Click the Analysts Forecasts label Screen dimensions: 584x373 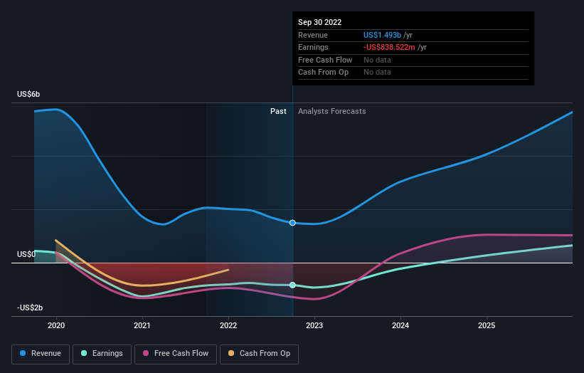[332, 112]
